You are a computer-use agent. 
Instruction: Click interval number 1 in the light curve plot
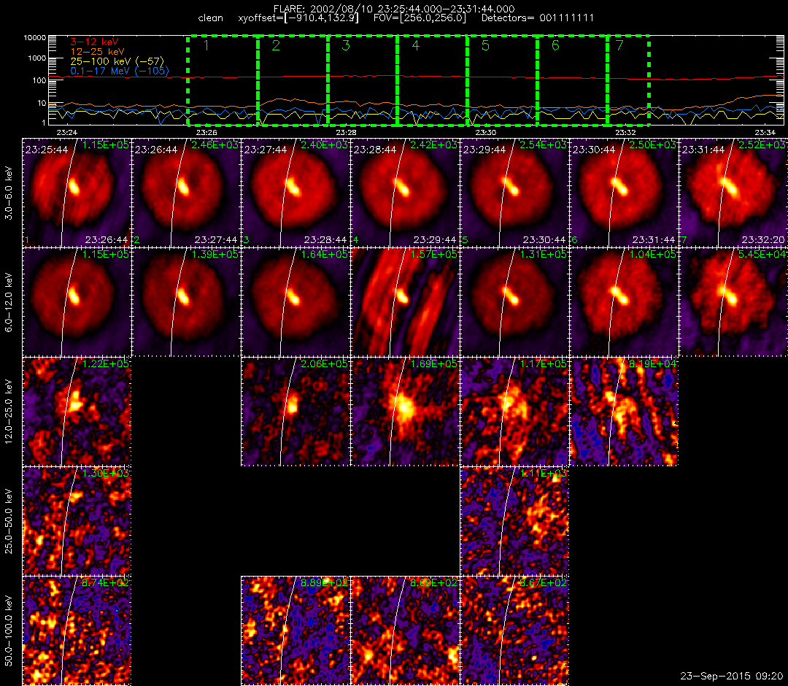206,45
